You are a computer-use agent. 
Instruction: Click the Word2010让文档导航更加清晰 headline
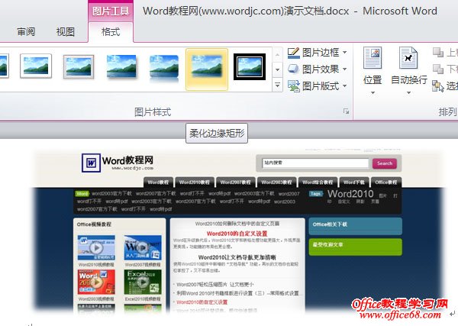point(237,257)
